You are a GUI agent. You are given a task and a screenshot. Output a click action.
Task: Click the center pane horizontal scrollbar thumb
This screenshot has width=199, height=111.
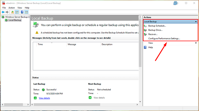[x=67, y=104]
